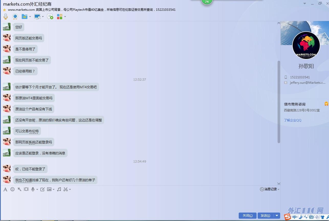Click the message 现在网页版不能交易了
This screenshot has height=221, width=329.
tap(32, 60)
